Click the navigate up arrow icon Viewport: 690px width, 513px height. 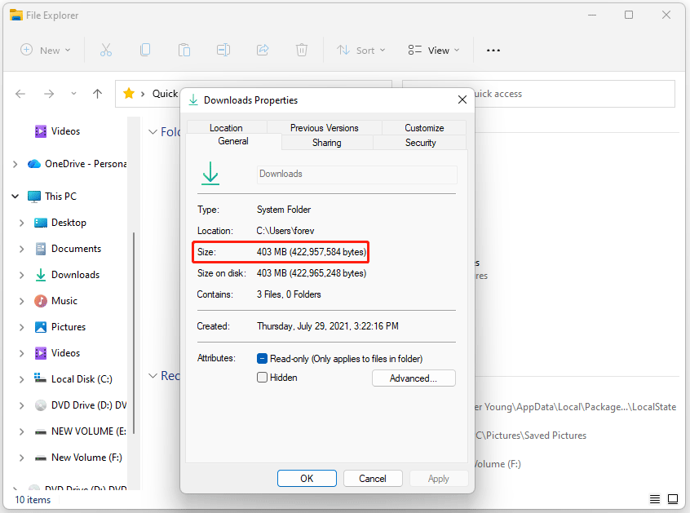[x=97, y=94]
